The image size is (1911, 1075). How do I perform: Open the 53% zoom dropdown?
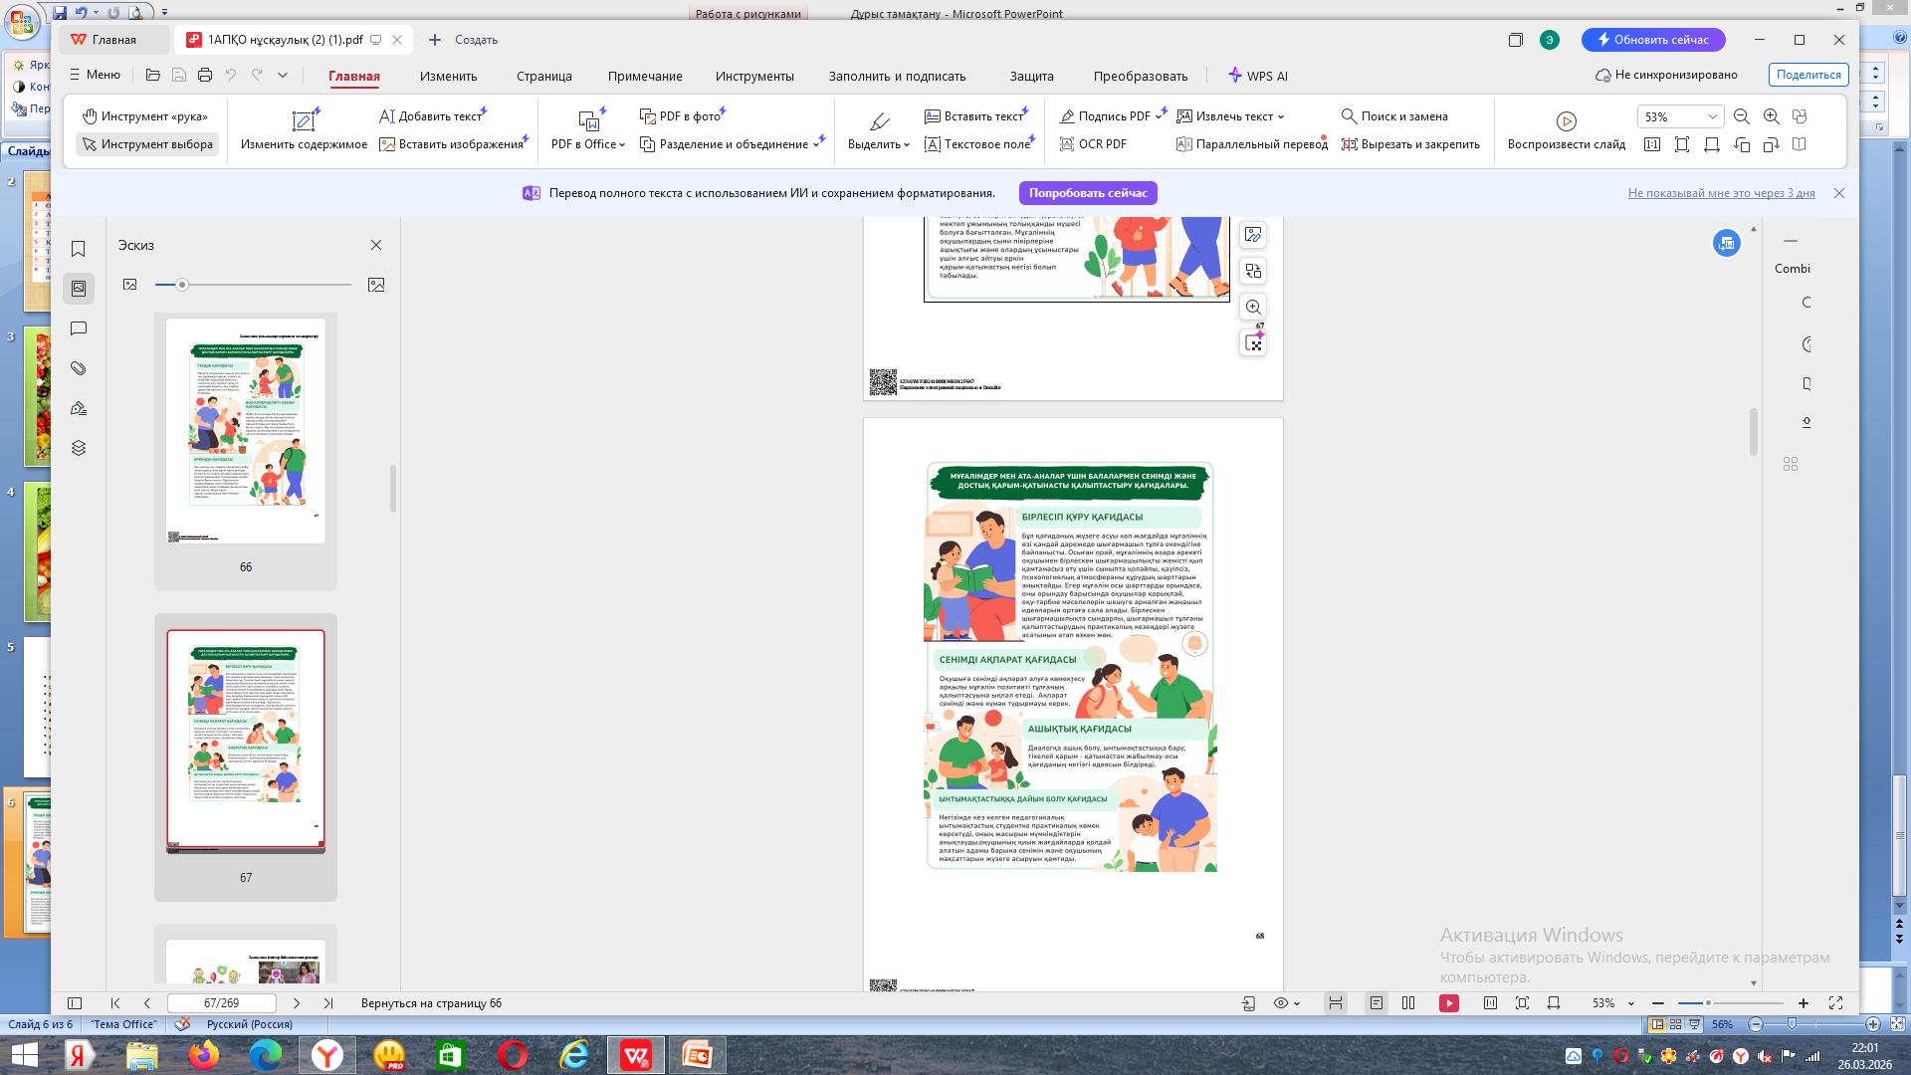(1712, 116)
